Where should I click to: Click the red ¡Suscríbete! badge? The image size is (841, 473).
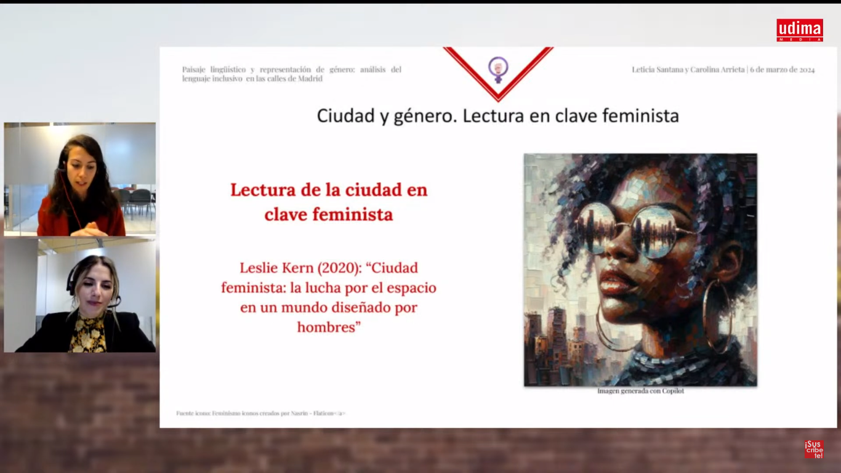(813, 449)
